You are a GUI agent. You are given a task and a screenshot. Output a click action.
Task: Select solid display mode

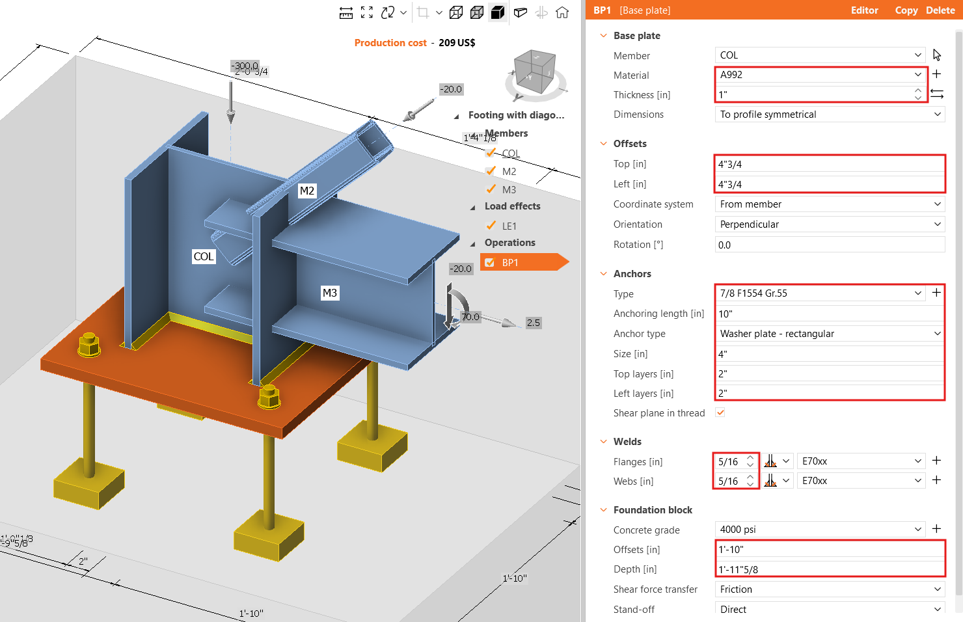click(x=498, y=12)
